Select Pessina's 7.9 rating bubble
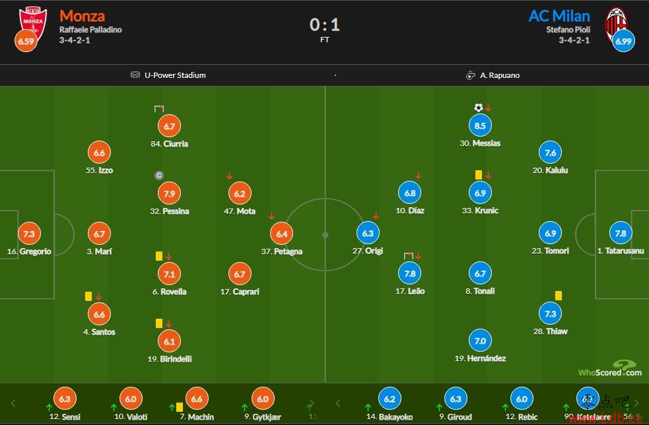The image size is (649, 425). [x=169, y=193]
